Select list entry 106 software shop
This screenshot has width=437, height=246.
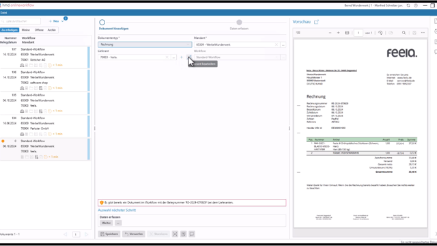point(44,80)
